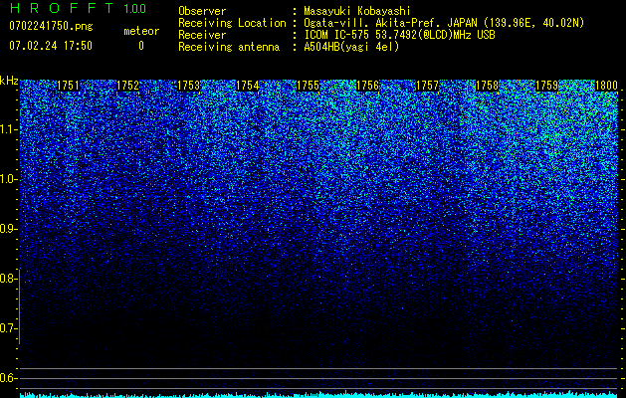
Task: Click the 1.0 frequency axis label
Action: coord(8,180)
